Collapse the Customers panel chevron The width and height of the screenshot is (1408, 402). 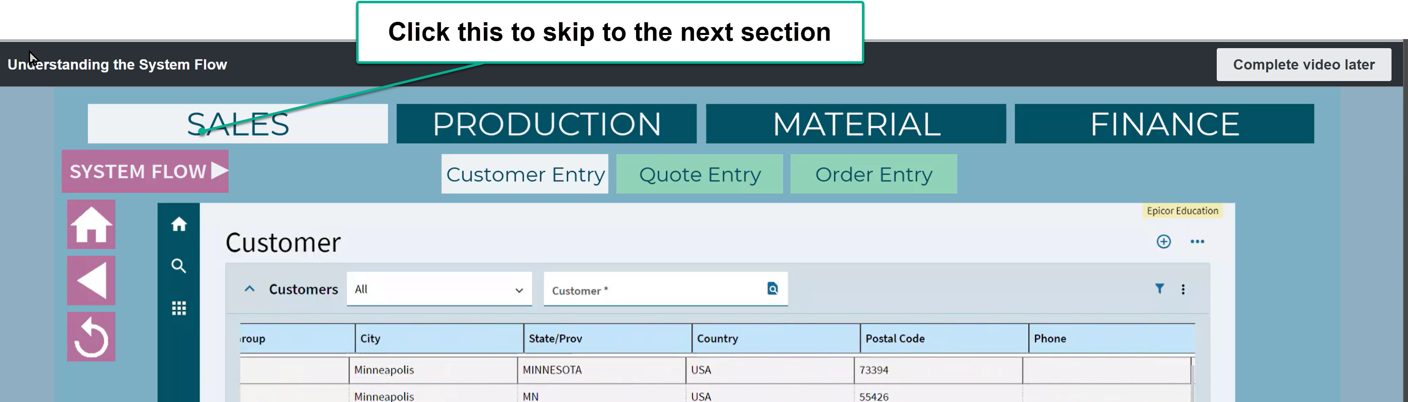click(249, 289)
